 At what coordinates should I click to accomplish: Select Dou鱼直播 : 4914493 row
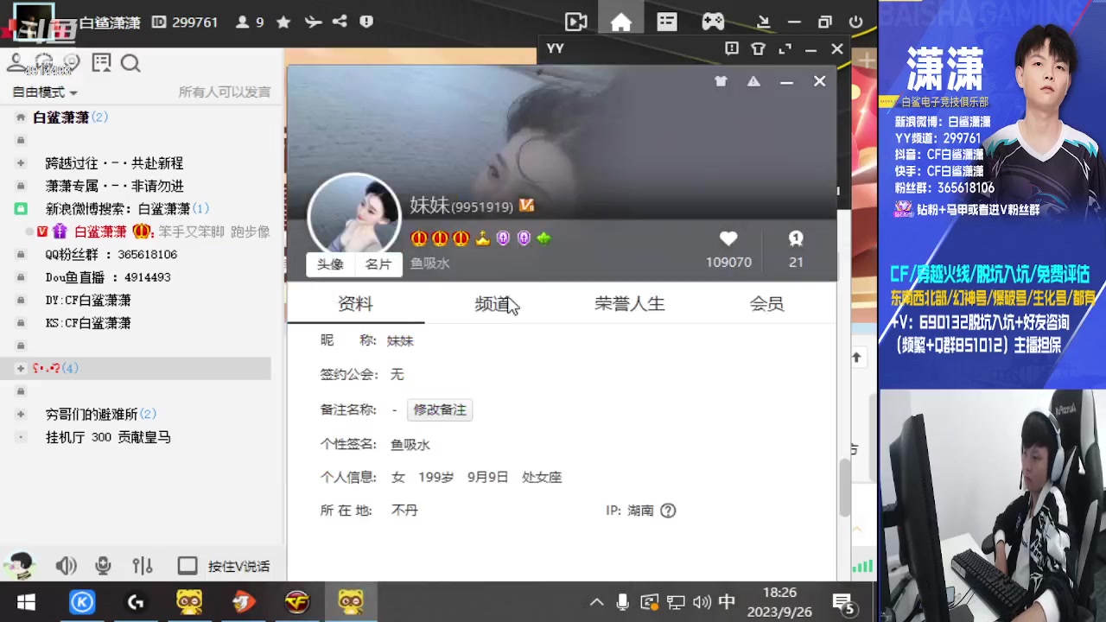108,277
